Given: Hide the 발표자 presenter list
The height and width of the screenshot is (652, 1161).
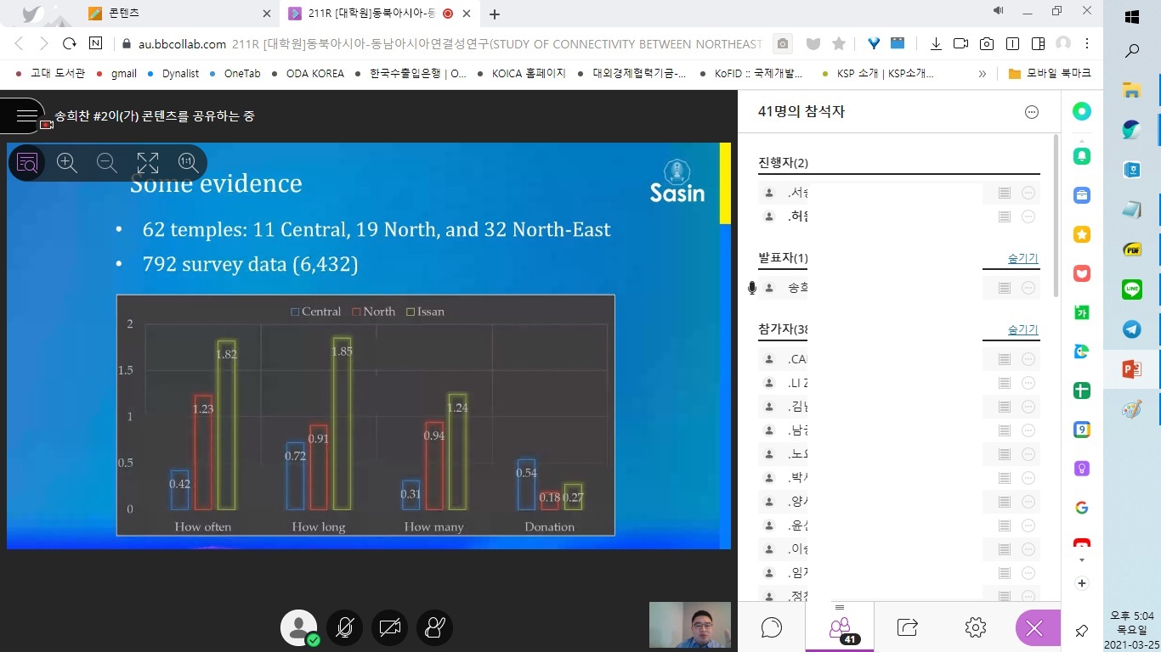Looking at the screenshot, I should 1022,258.
